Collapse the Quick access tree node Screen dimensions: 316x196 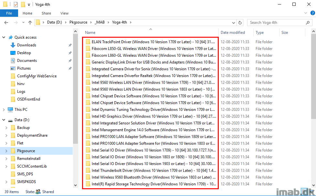(x=4, y=37)
